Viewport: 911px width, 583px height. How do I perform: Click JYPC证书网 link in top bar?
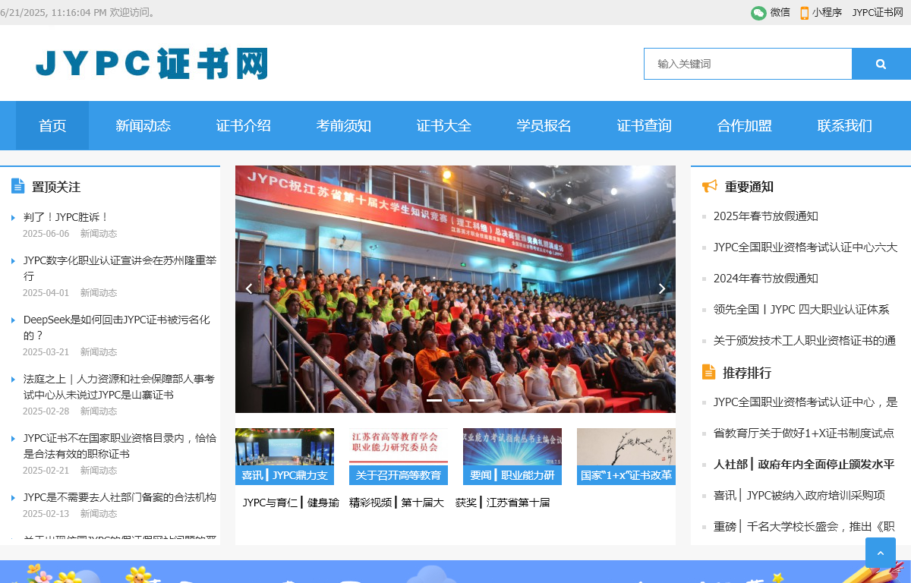(878, 12)
